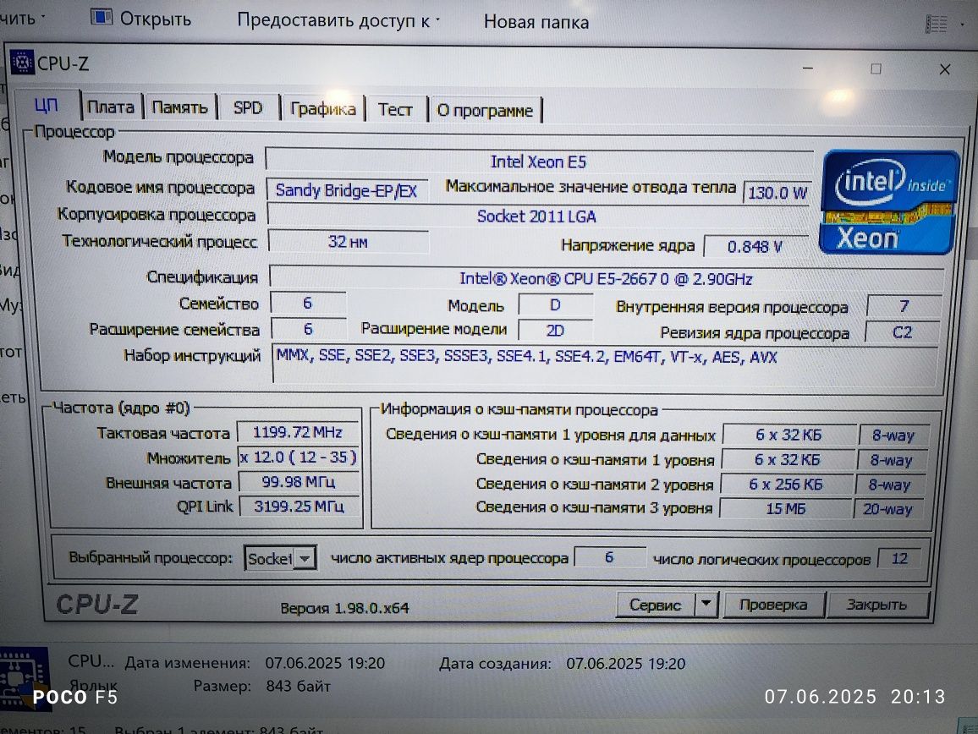Click the 32 нм technology value
Viewport: 978px width, 734px height.
pyautogui.click(x=348, y=241)
